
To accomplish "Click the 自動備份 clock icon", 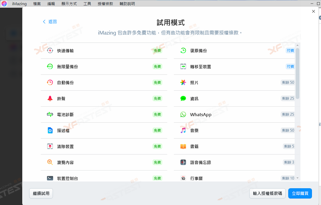I will [50, 82].
